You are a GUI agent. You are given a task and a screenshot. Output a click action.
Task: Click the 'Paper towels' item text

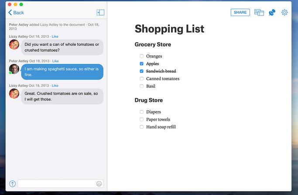click(x=158, y=119)
